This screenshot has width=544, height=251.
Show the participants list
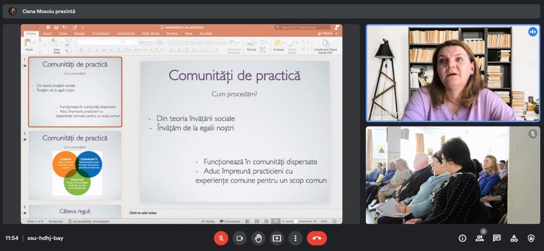click(x=479, y=238)
